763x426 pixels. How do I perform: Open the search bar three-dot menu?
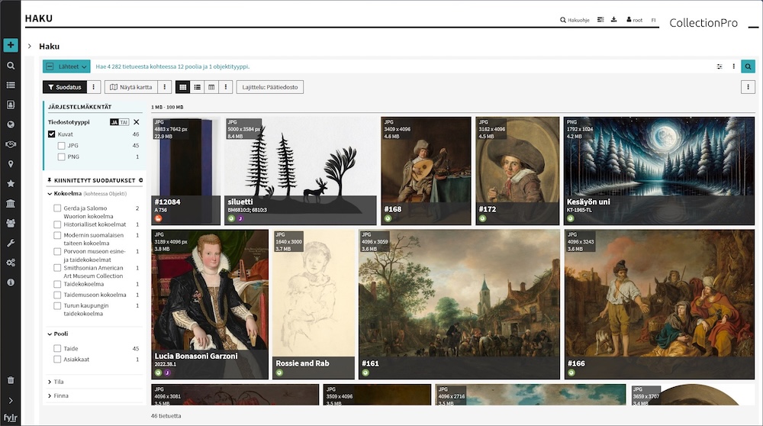point(734,66)
